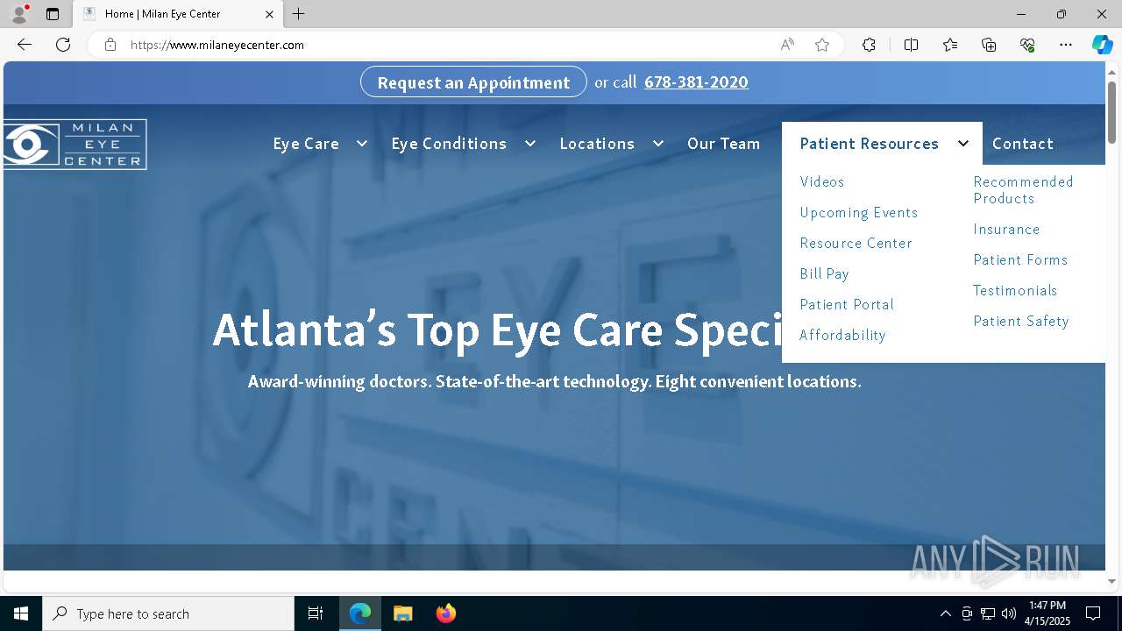This screenshot has height=631, width=1122.
Task: Open Recommended Products link
Action: [x=1023, y=189]
